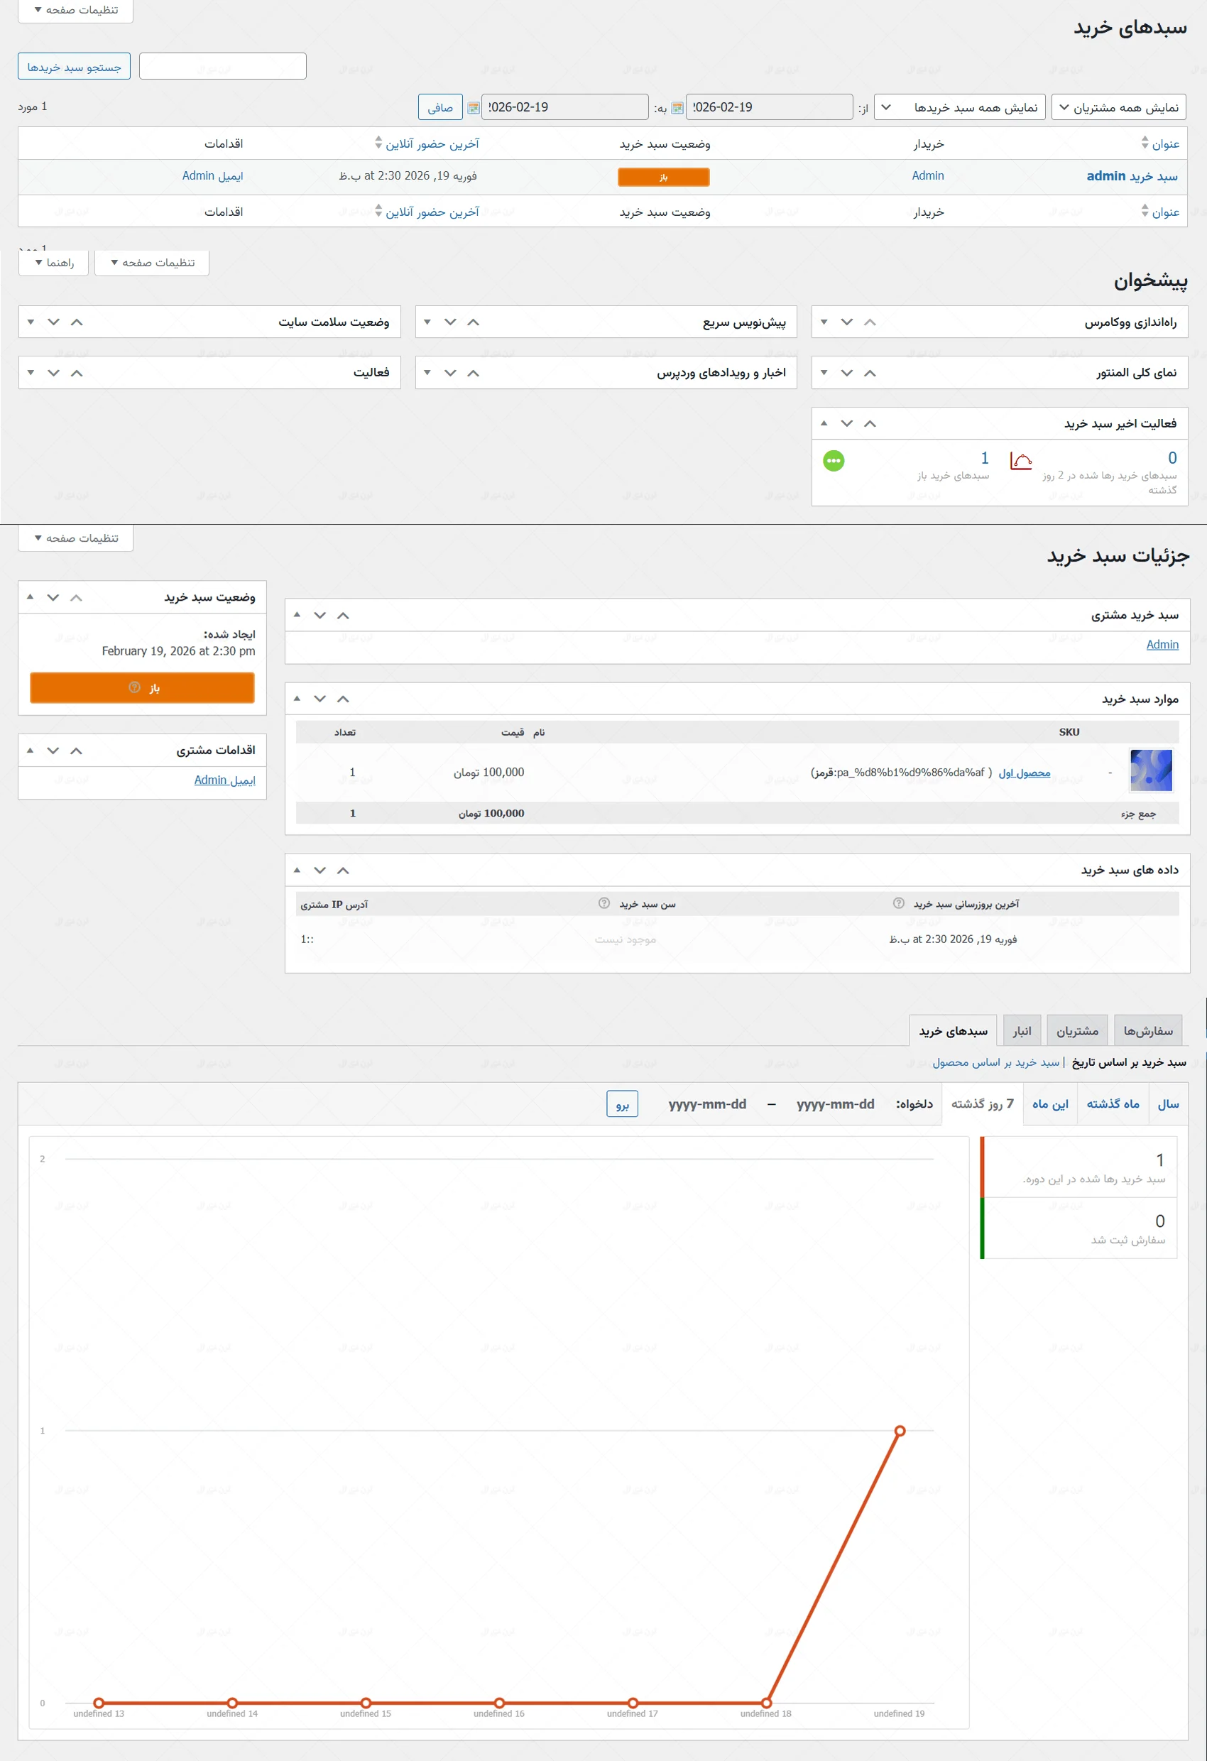Toggle the 'اقدامات مشتری' panel collapse arrow
The height and width of the screenshot is (1761, 1207).
coord(31,750)
